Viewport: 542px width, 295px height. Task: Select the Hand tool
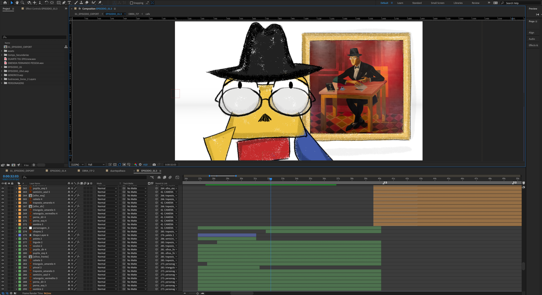17,3
